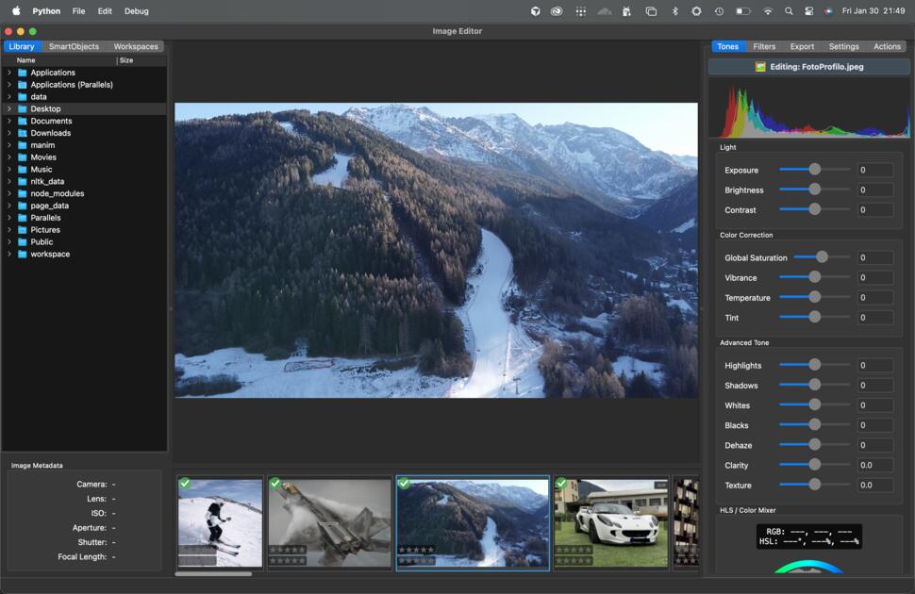Expand the Downloads folder chevron

click(x=9, y=133)
